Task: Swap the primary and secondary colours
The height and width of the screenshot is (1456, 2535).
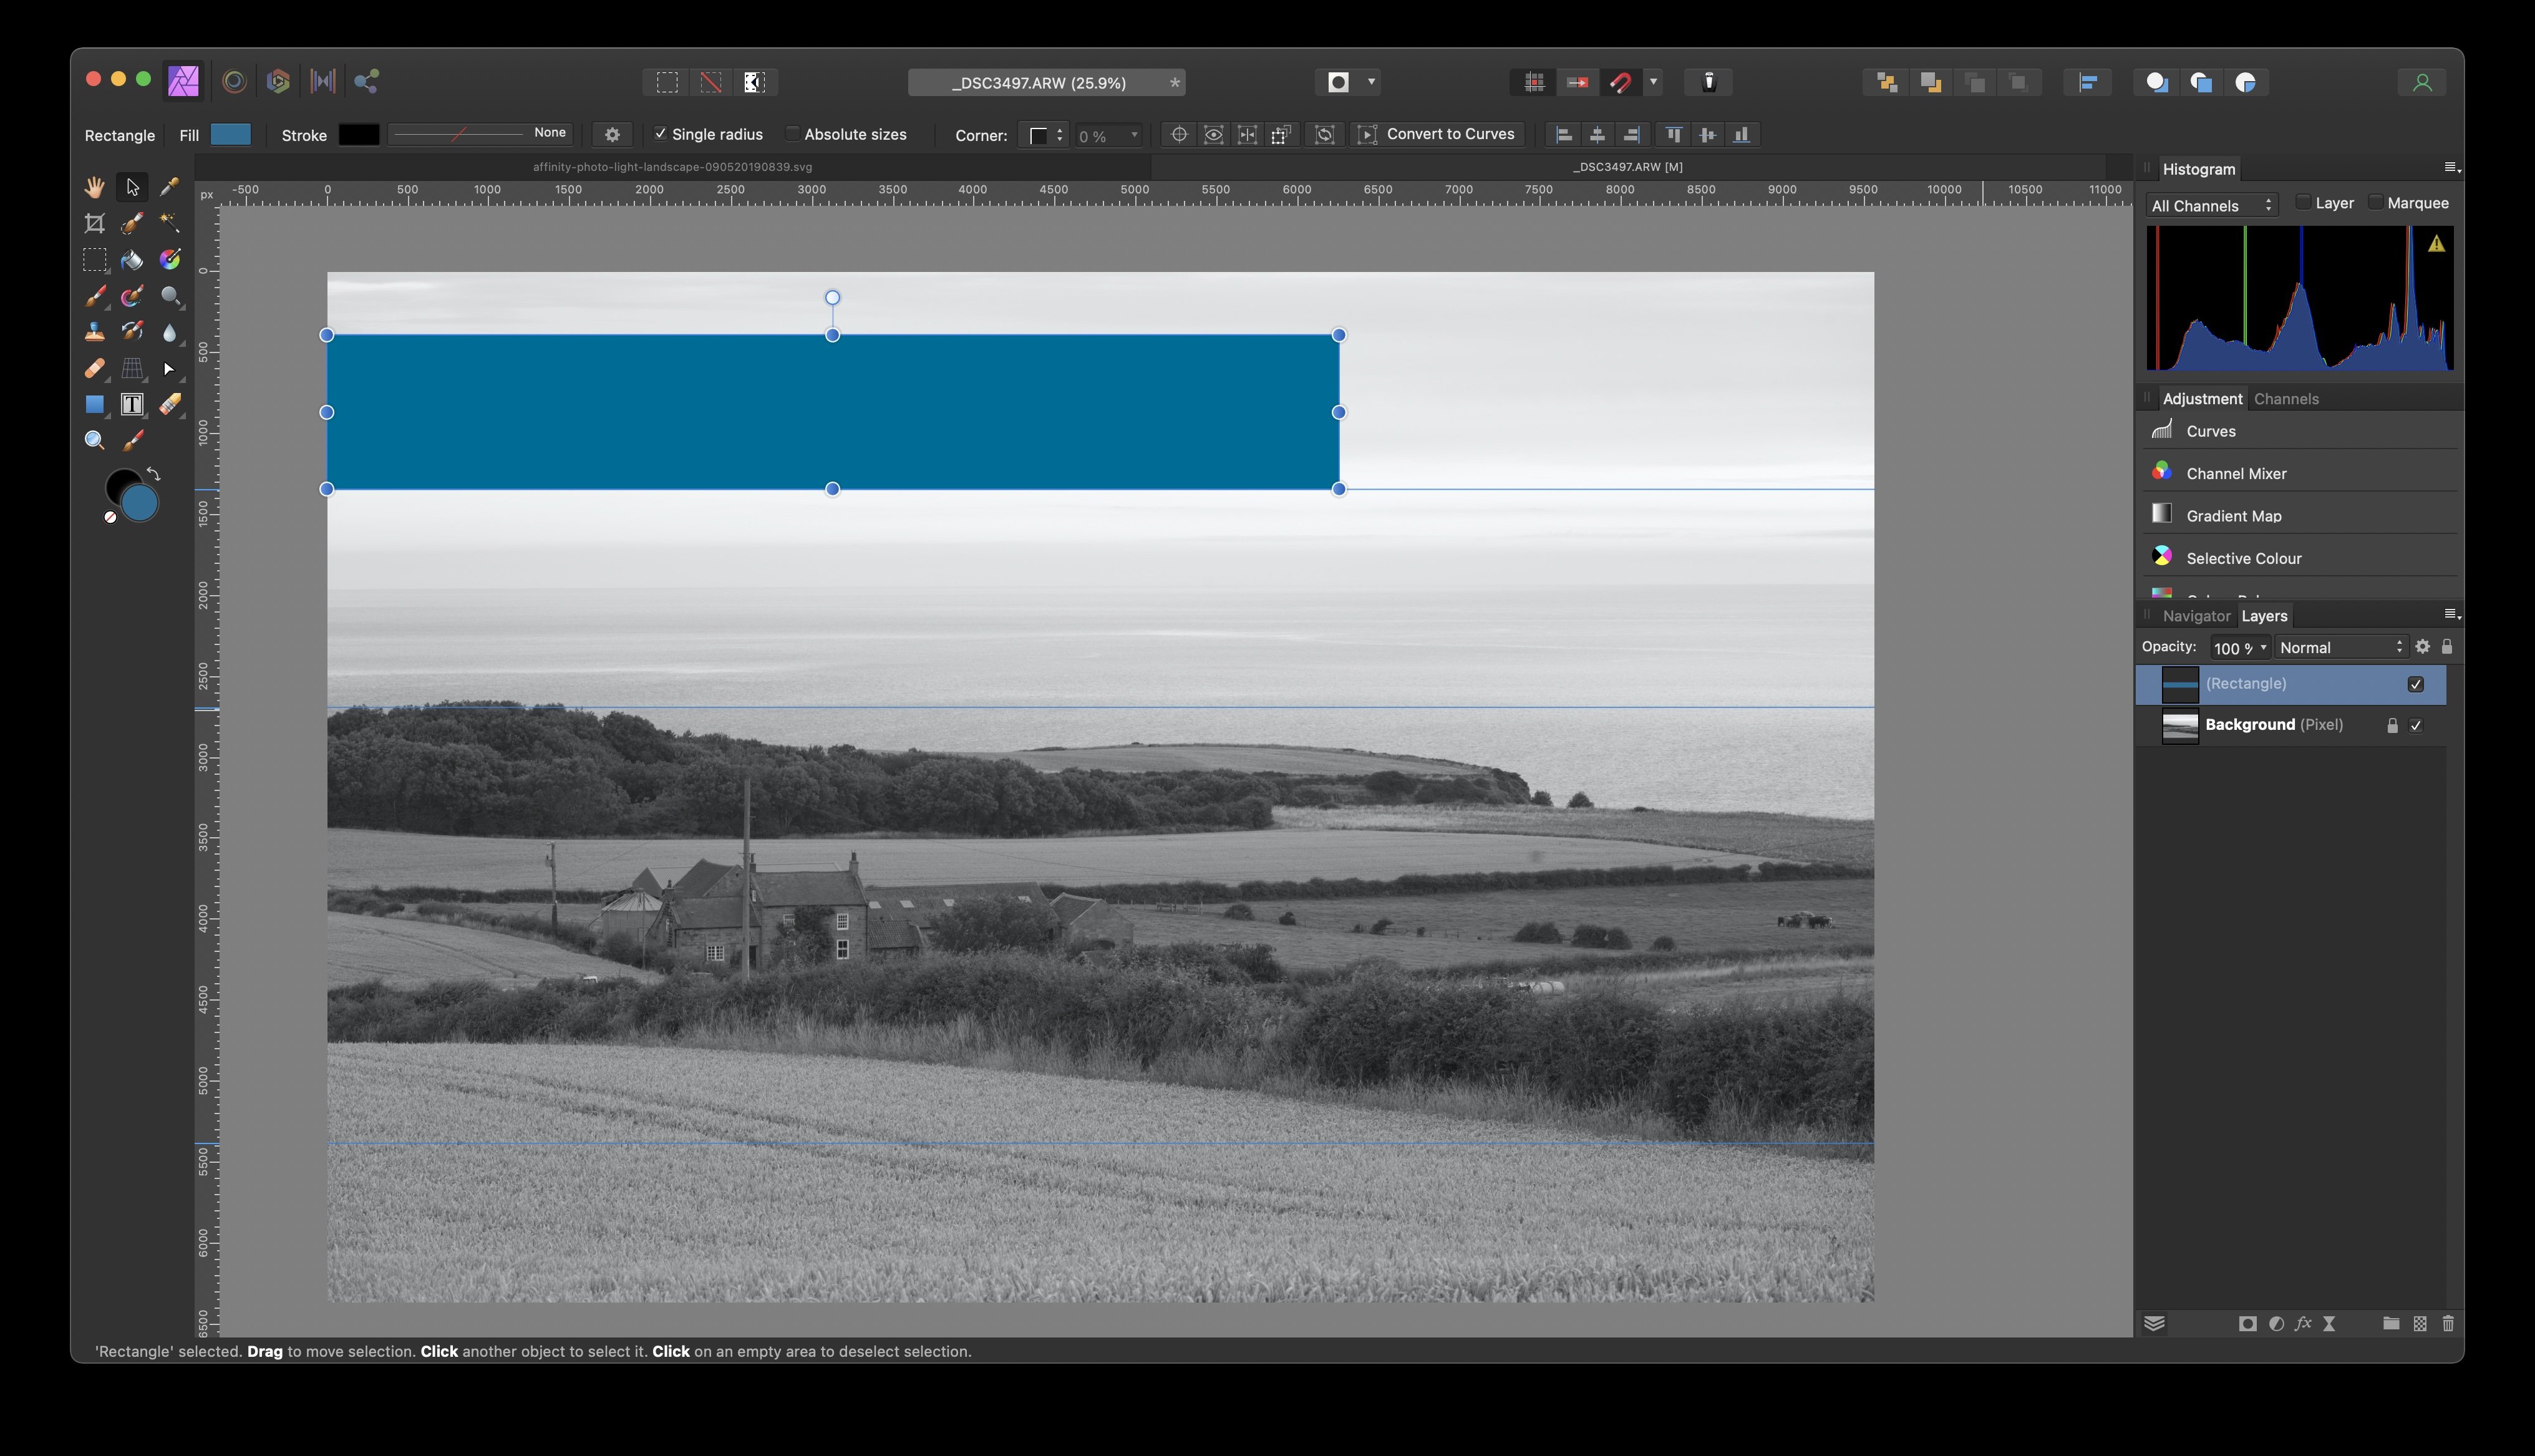Action: 154,474
